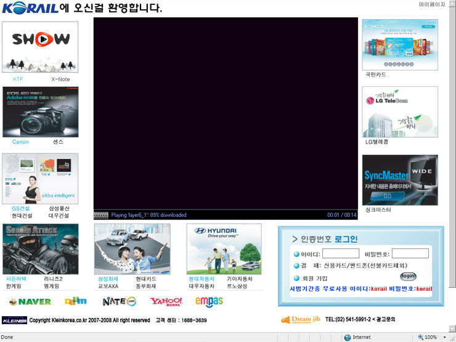
Task: Open the empas portal logo
Action: [209, 301]
